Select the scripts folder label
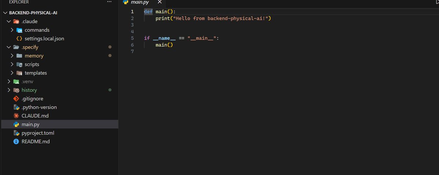 [x=32, y=64]
